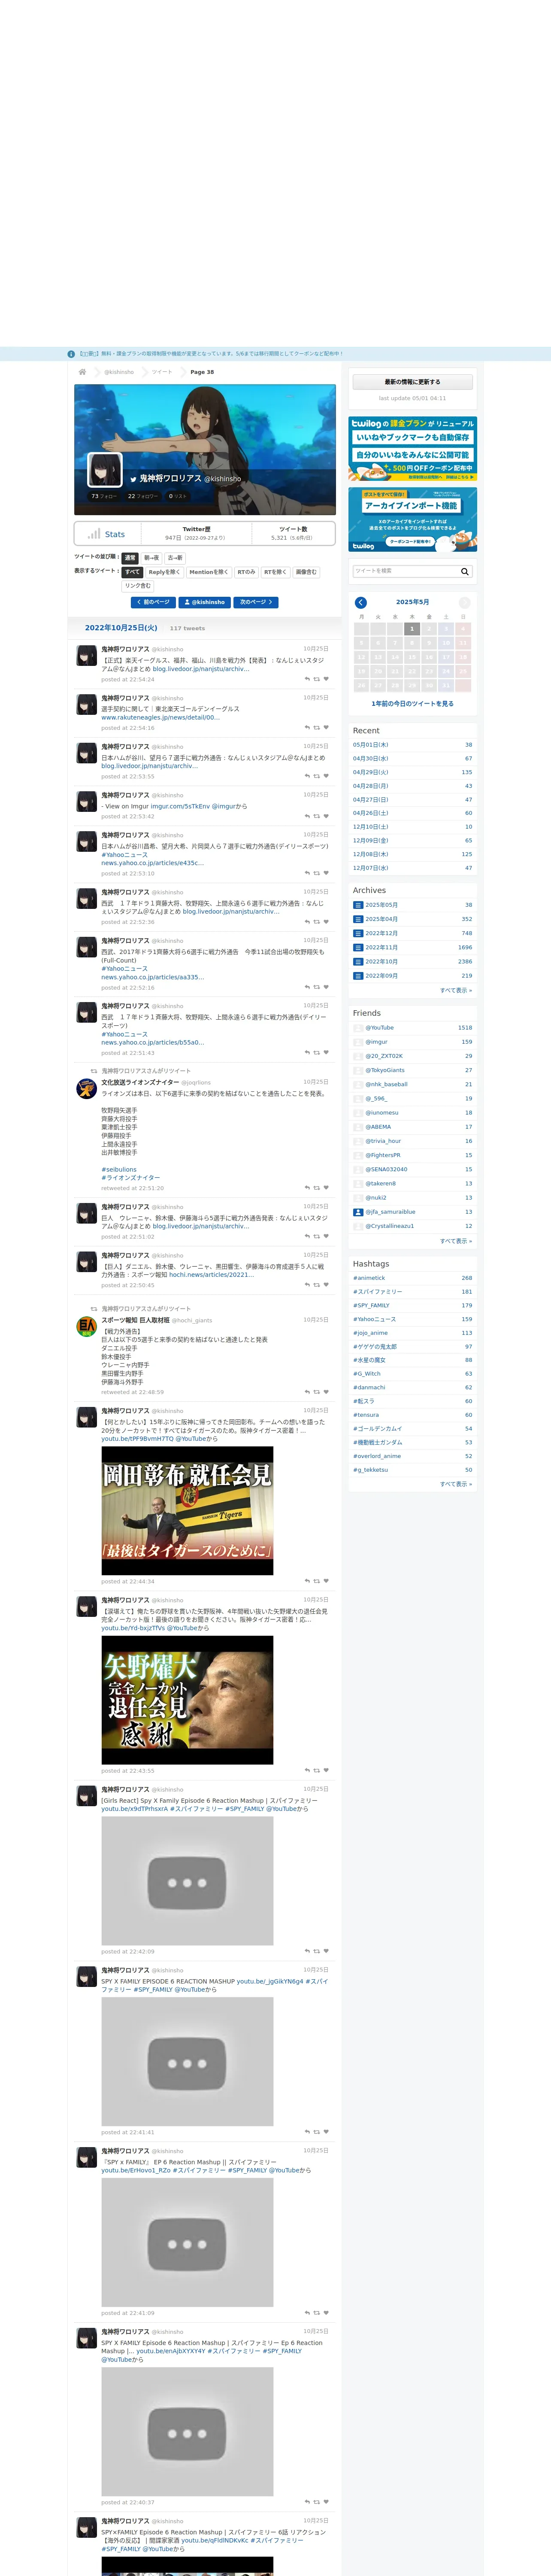Screen dimensions: 551x2576
Task: Open the placeholder thumbnail in the 22:42:09 tweet
Action: point(187,1881)
